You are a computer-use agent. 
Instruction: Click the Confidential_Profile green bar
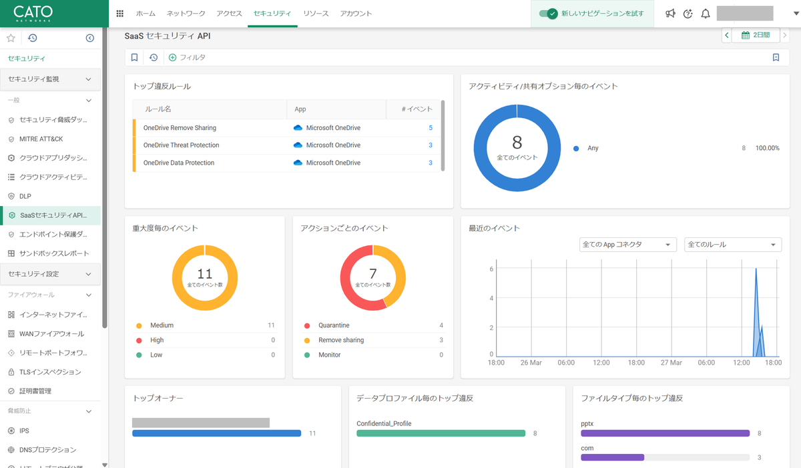(441, 433)
